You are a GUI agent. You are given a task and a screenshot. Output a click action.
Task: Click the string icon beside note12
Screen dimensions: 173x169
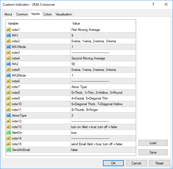pos(9,121)
